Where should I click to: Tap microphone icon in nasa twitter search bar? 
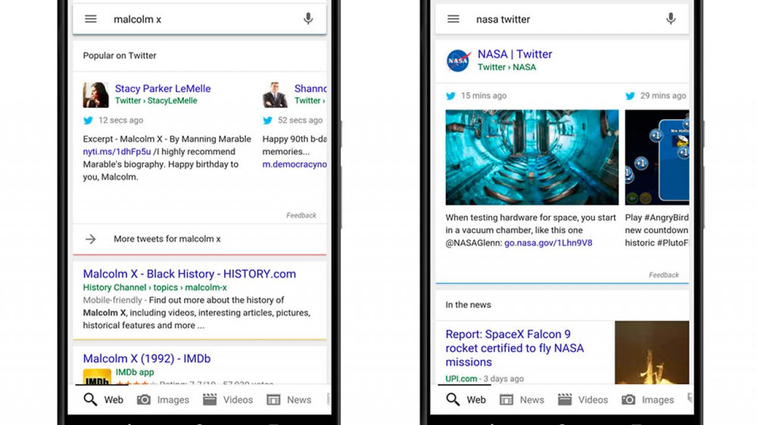click(x=671, y=19)
